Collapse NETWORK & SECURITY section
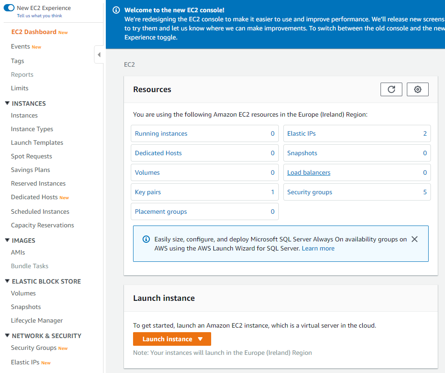Viewport: 445px width, 373px height. 7,335
